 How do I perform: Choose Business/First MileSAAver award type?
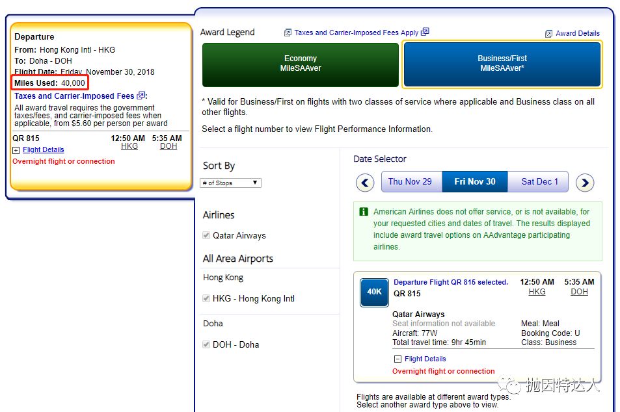(x=502, y=65)
